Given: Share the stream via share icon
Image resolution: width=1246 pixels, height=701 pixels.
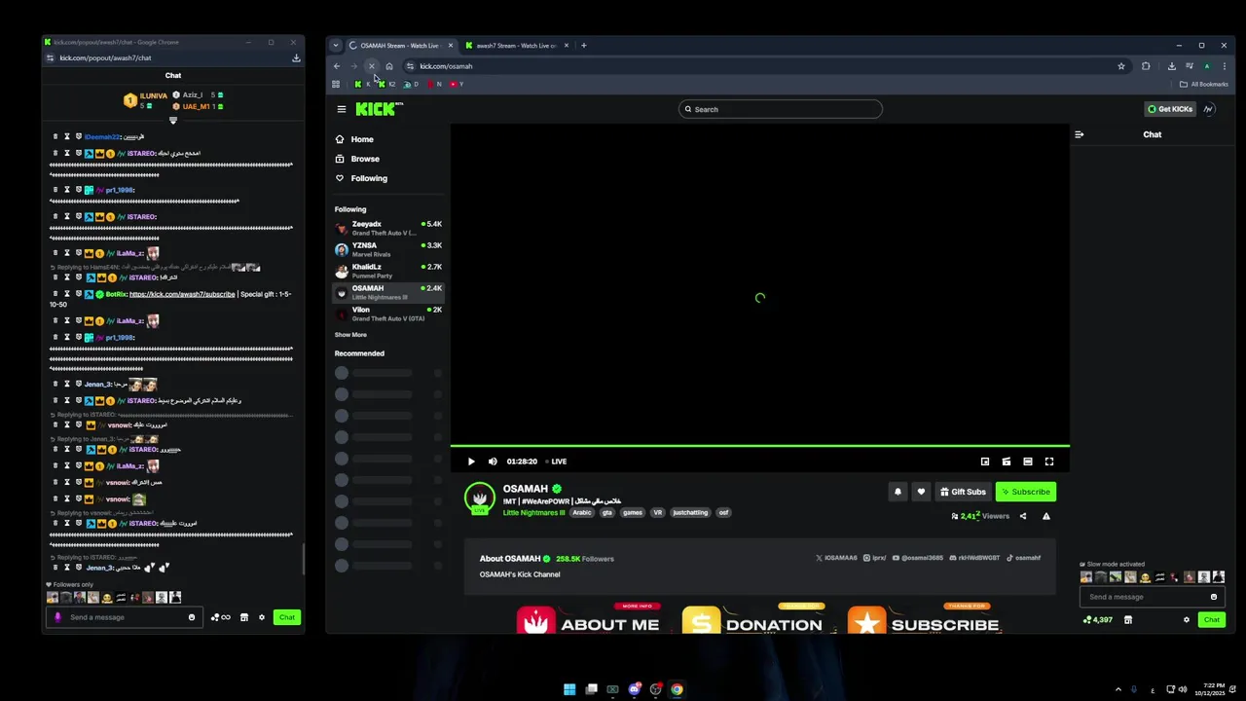Looking at the screenshot, I should coord(1023,516).
